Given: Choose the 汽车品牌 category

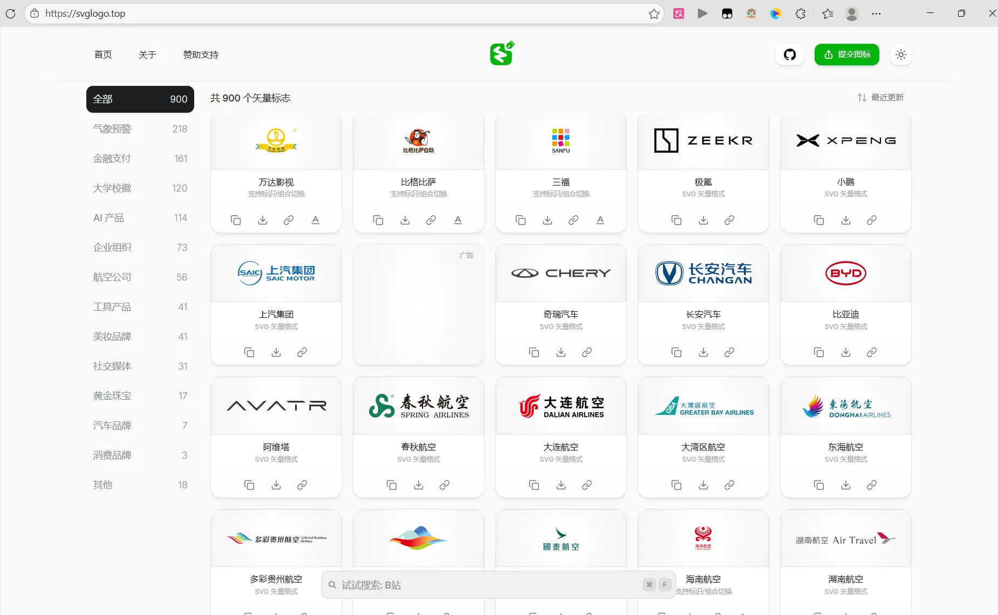Looking at the screenshot, I should [x=140, y=426].
